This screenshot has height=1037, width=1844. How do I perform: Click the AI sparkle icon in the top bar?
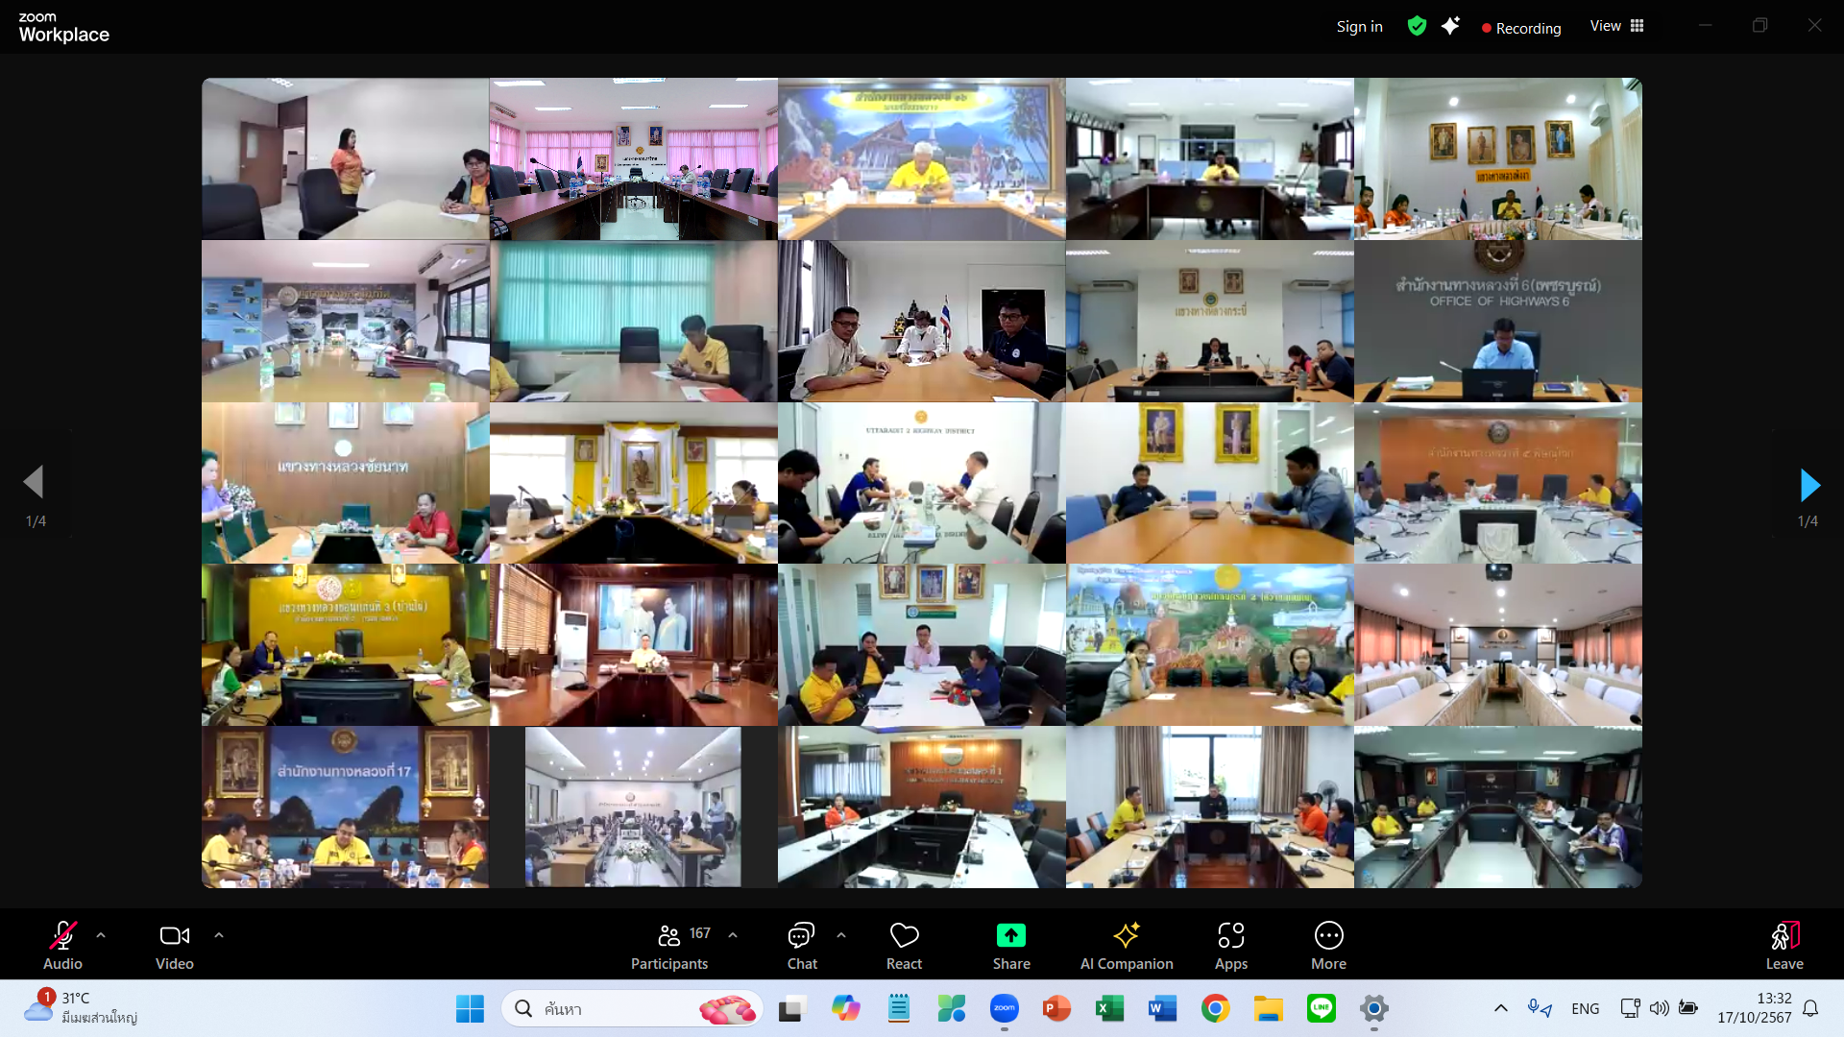(1450, 26)
